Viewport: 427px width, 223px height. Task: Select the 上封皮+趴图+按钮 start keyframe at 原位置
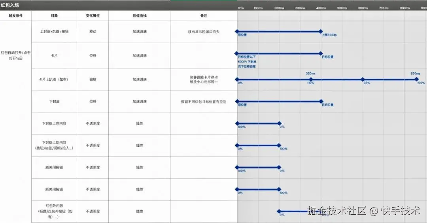tap(237, 32)
